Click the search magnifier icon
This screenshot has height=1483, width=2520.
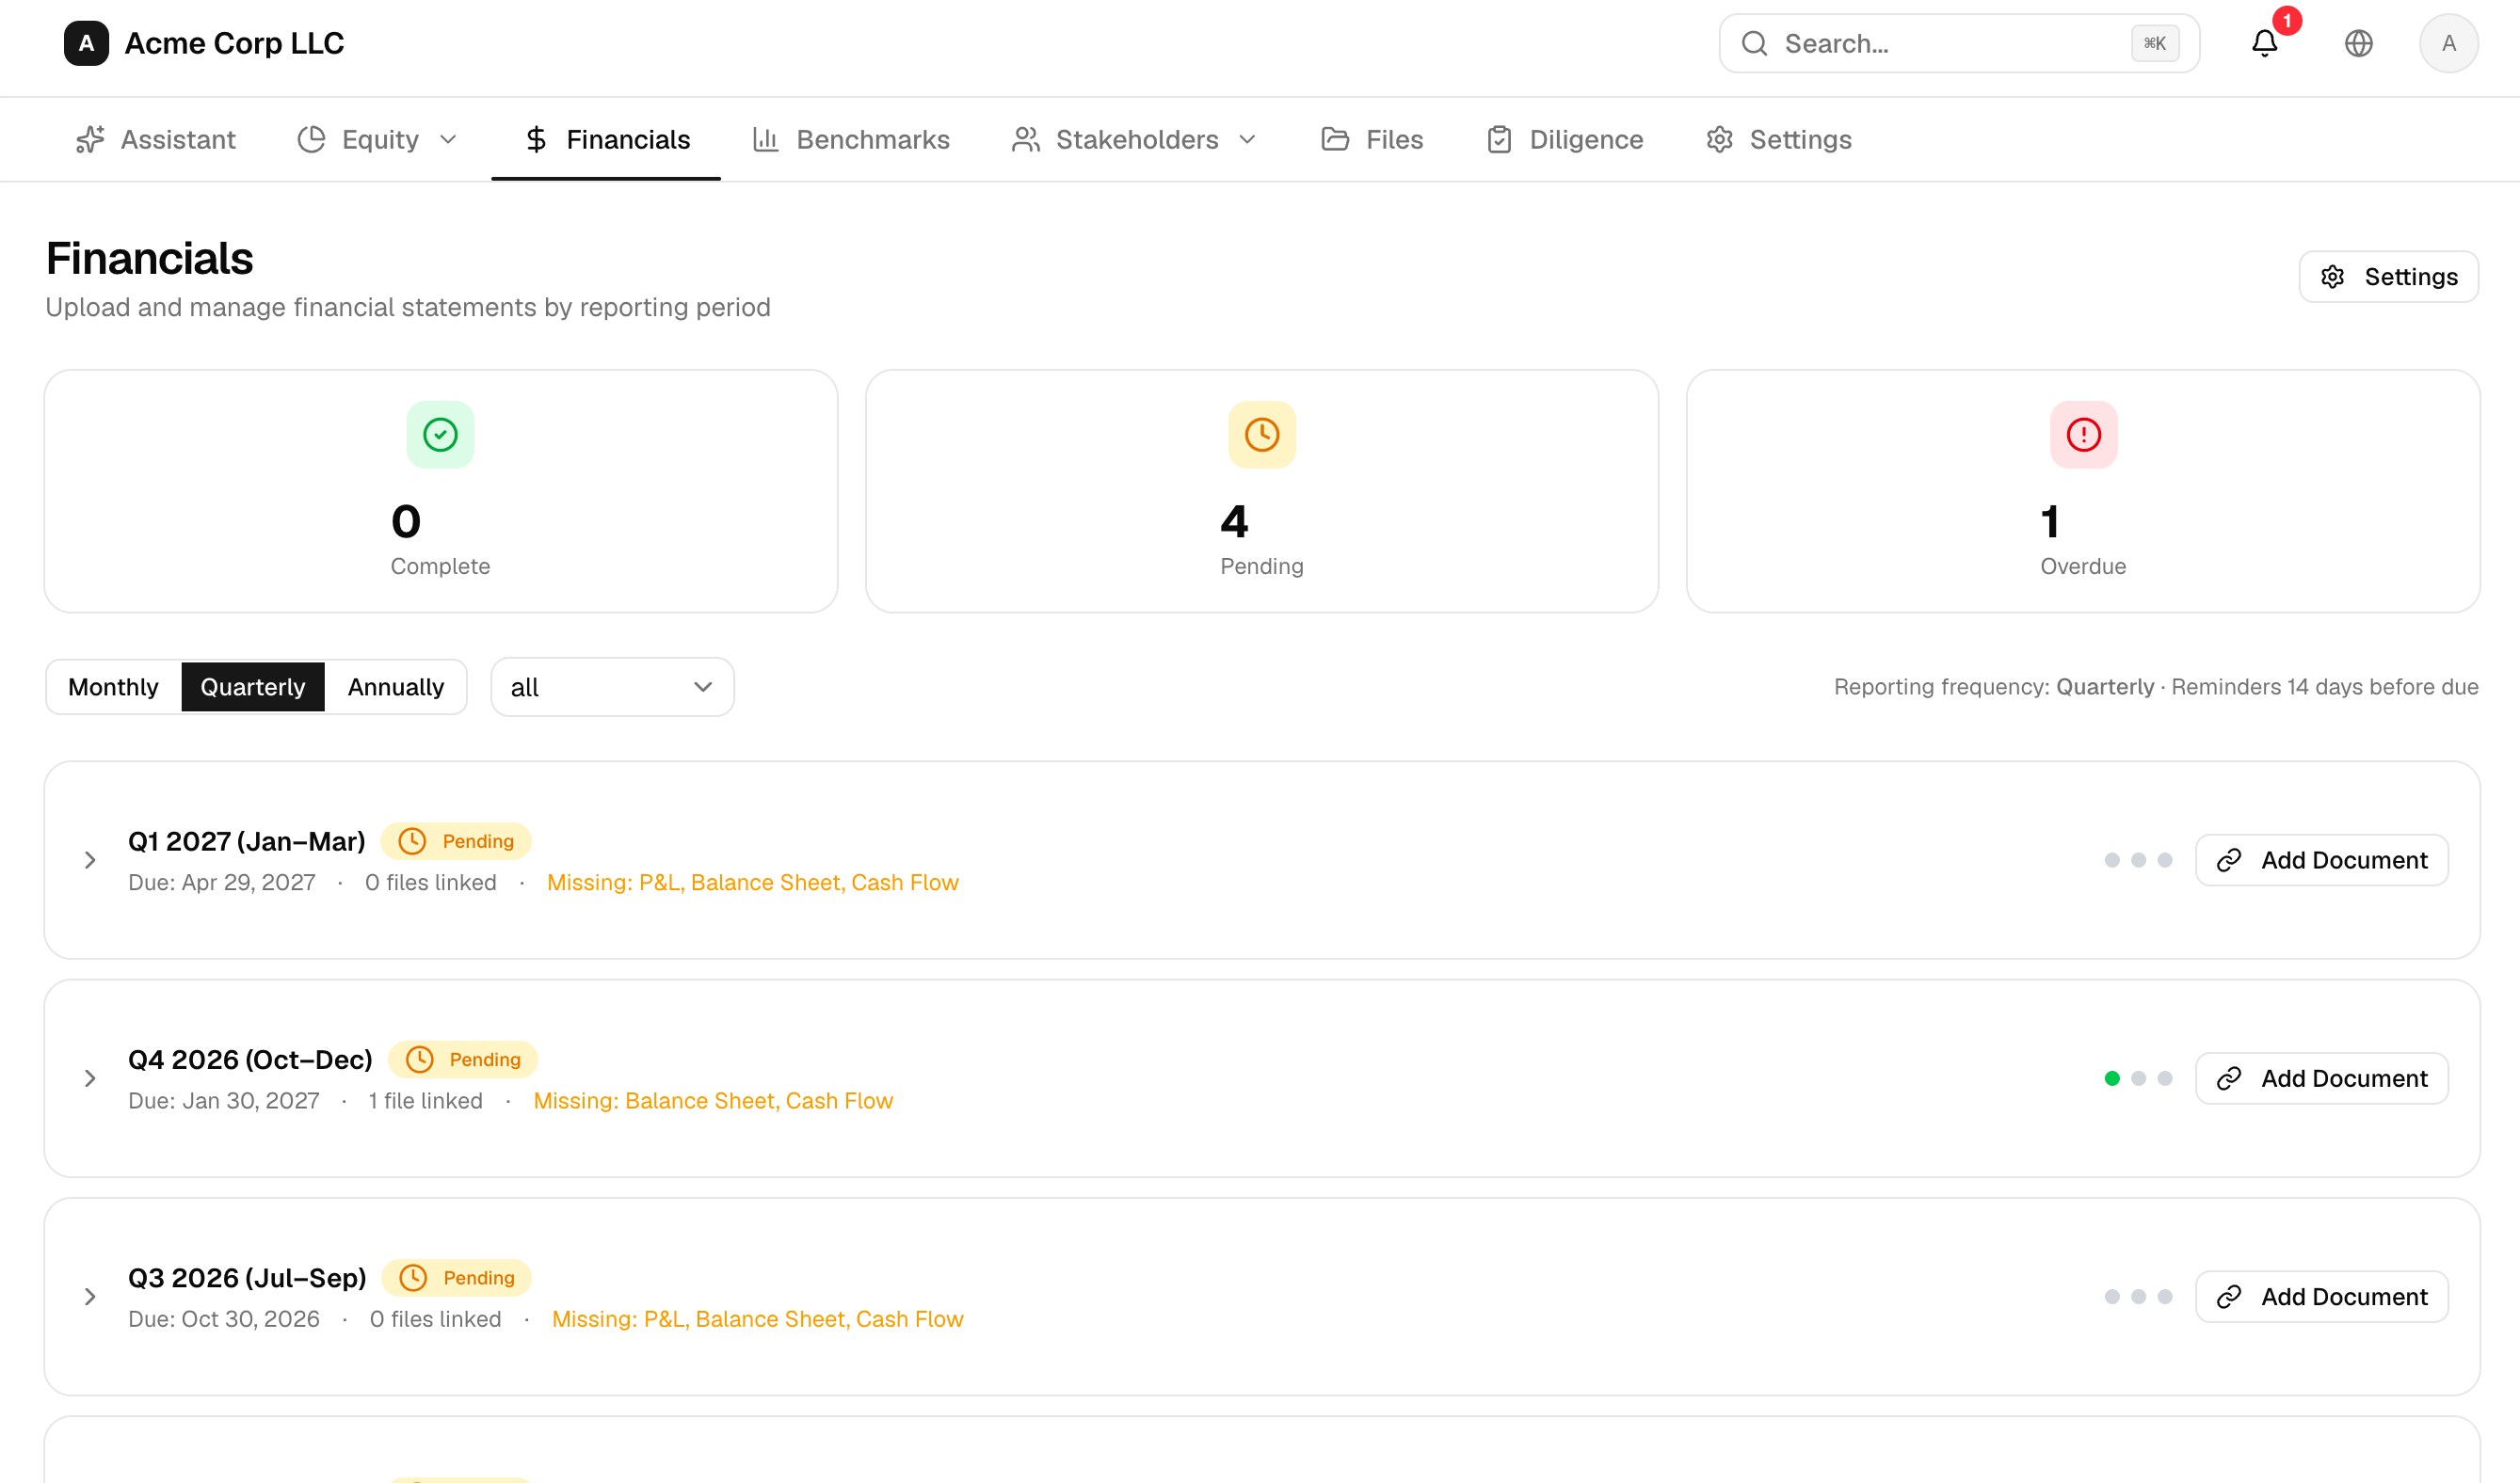[x=1754, y=43]
